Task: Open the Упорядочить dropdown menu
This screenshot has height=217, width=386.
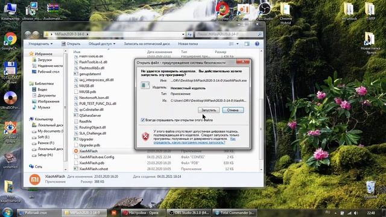Action: point(40,44)
